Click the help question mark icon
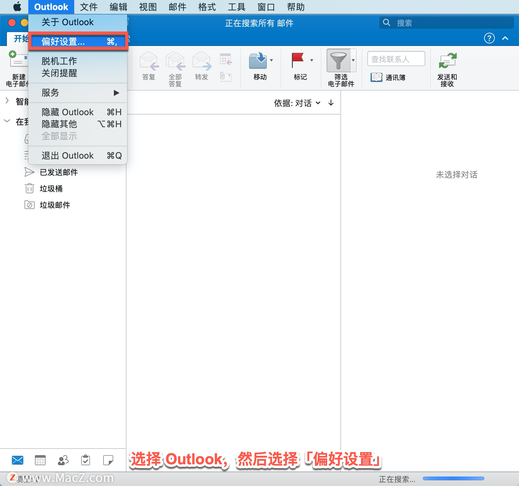The height and width of the screenshot is (486, 519). coord(489,38)
